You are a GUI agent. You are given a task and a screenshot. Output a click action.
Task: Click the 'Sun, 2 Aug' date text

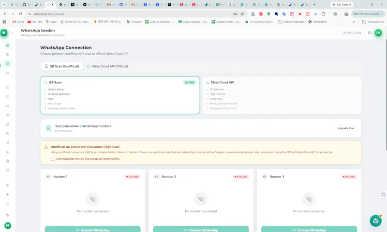point(354,32)
